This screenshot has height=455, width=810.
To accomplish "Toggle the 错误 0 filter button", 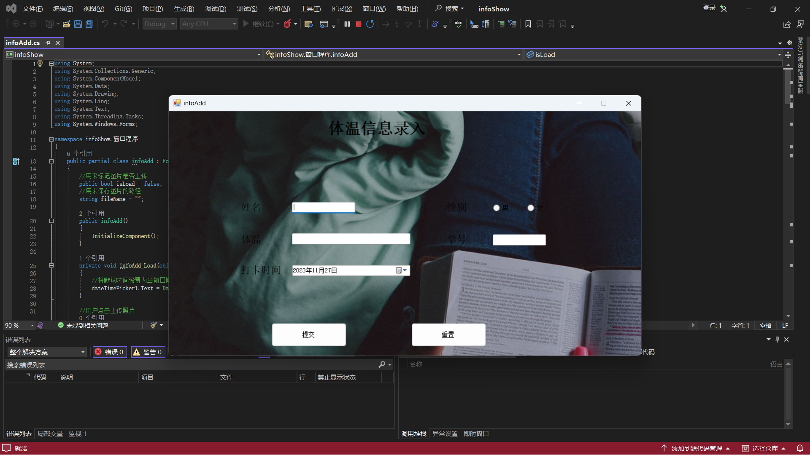I will 109,352.
